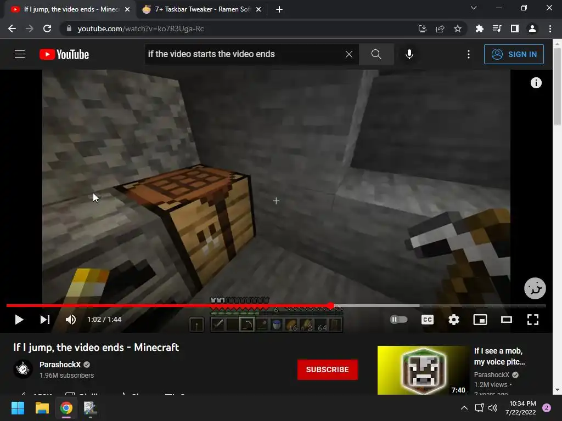Reload the YouTube page
This screenshot has width=562, height=421.
(47, 29)
